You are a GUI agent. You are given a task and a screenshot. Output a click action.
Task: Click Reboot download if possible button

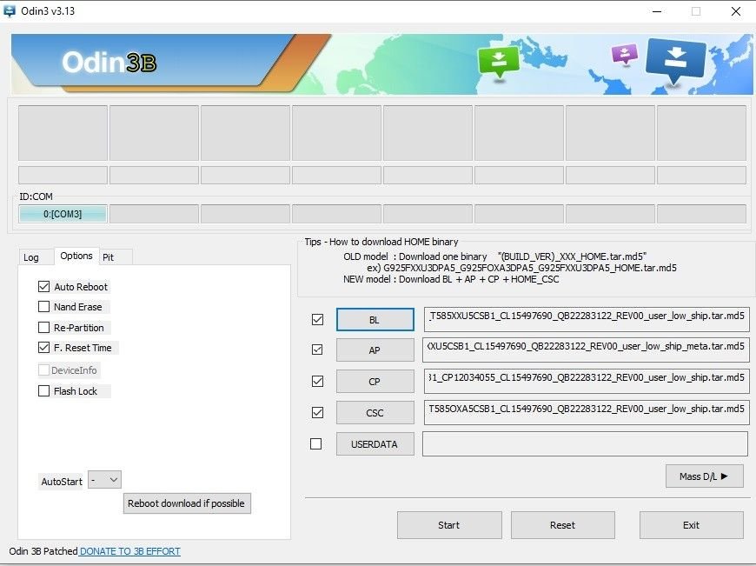click(x=187, y=503)
